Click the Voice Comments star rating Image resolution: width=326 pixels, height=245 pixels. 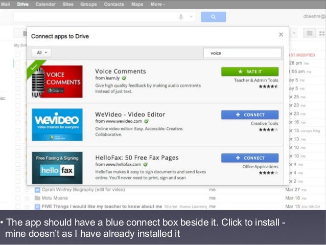(268, 86)
